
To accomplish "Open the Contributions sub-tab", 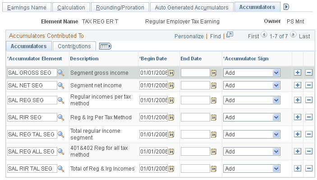I will [x=74, y=46].
